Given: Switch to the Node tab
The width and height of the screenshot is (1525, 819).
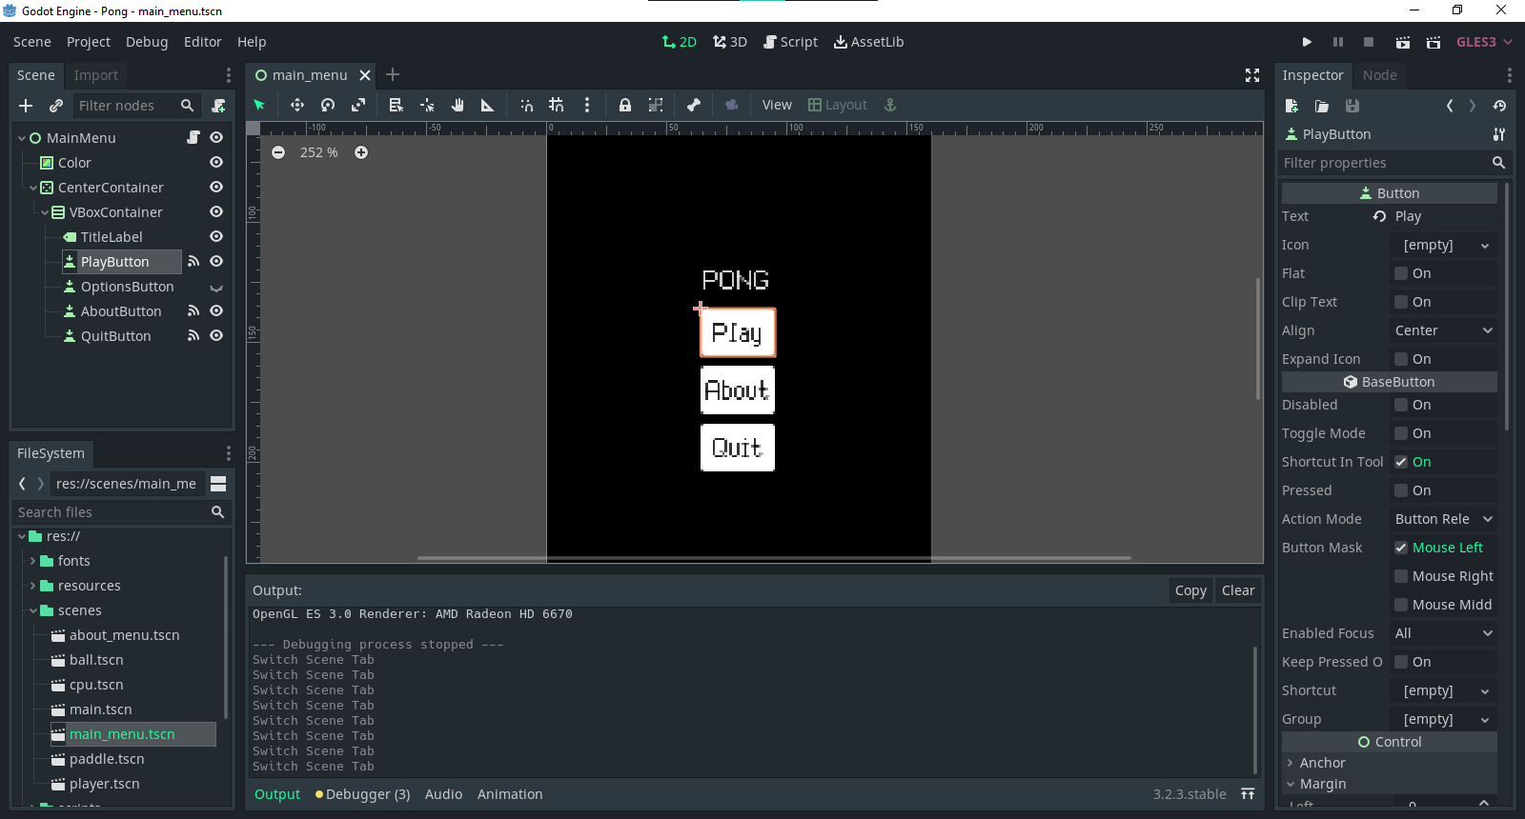Looking at the screenshot, I should point(1379,75).
